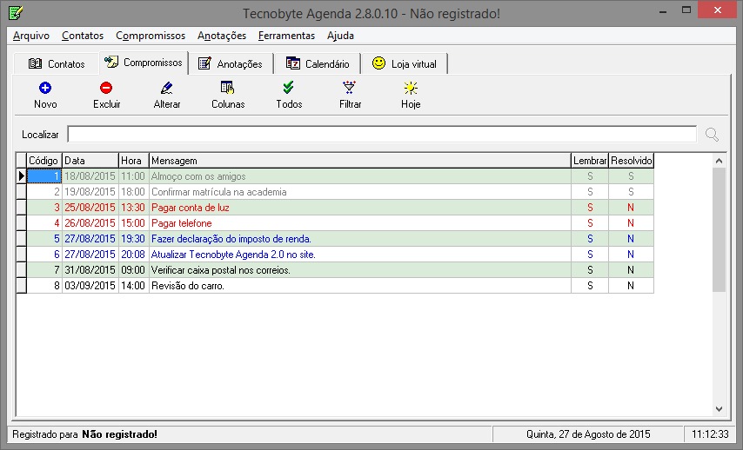
Task: Open the Colunas column settings
Action: tap(228, 88)
